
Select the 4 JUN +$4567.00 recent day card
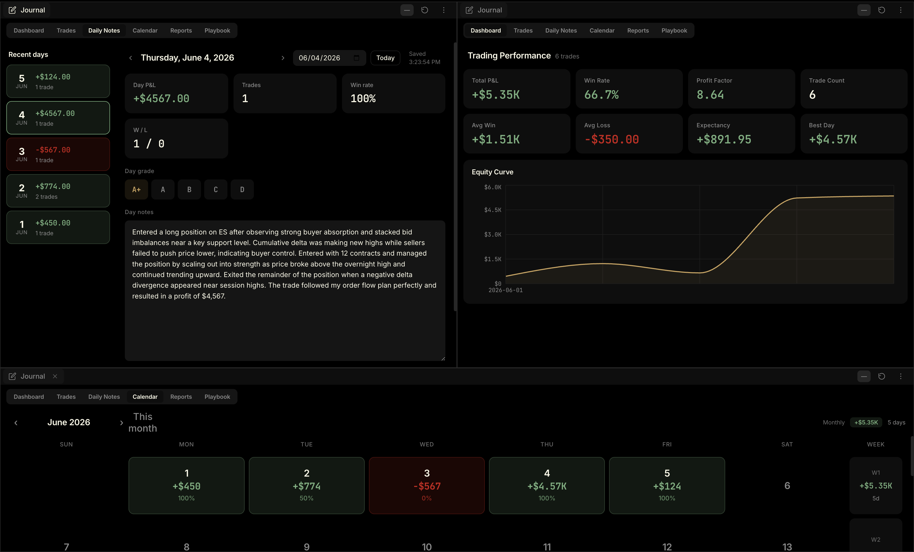tap(58, 118)
